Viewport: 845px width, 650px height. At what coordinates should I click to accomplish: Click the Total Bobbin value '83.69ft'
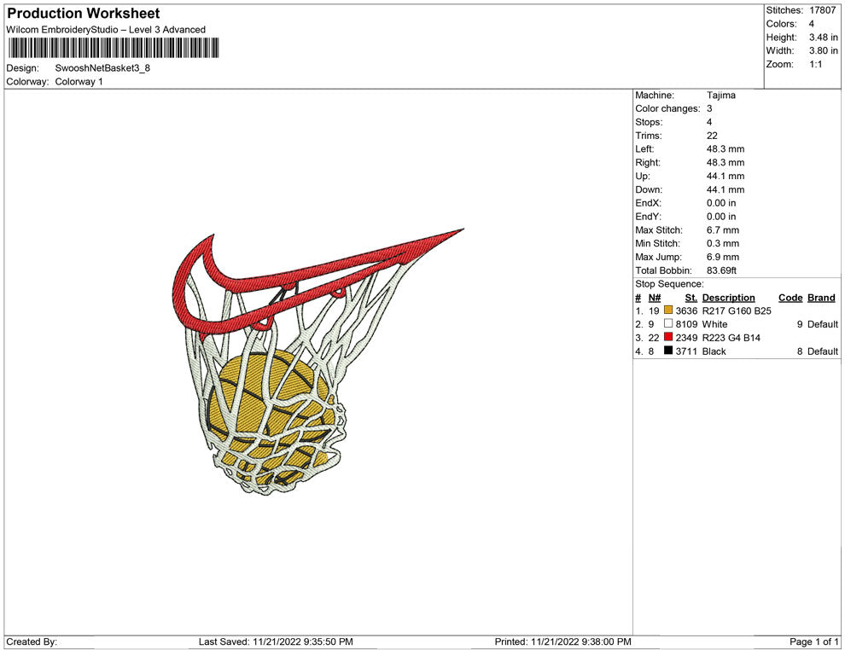pos(721,270)
